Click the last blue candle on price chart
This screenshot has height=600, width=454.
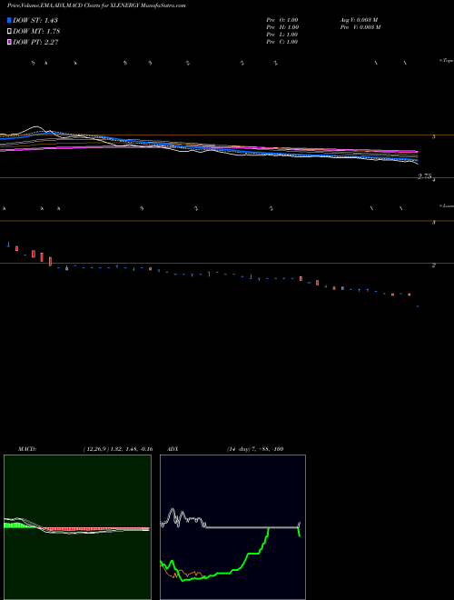(418, 306)
